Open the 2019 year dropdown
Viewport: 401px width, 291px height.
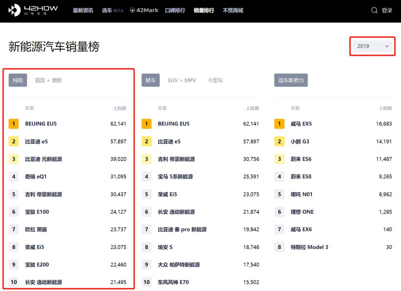pos(373,46)
